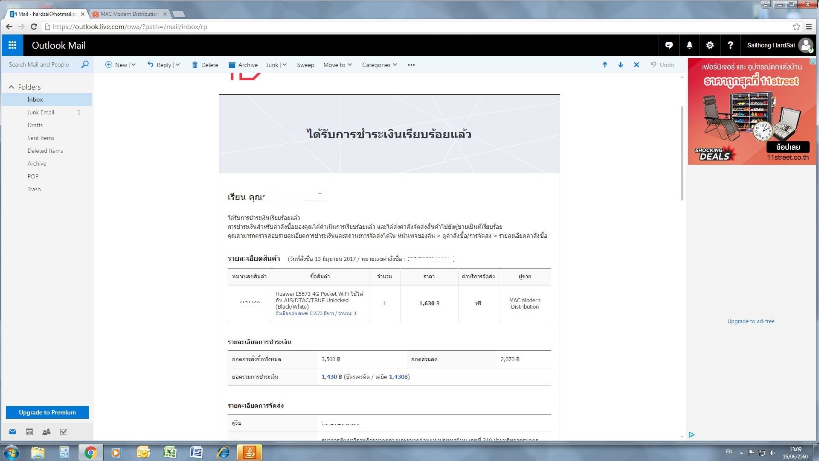Open File Explorer from taskbar
The width and height of the screenshot is (819, 461).
38,452
